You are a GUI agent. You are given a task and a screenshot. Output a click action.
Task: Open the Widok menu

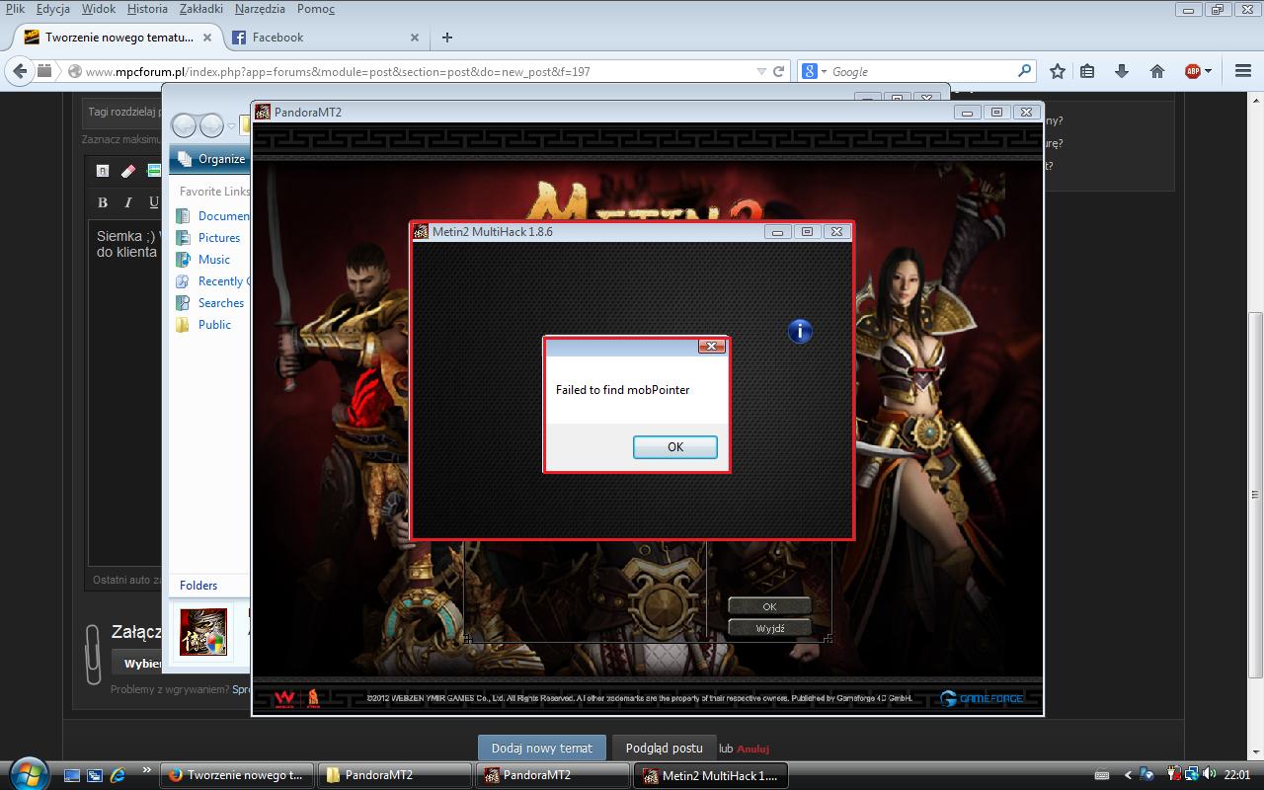point(99,9)
